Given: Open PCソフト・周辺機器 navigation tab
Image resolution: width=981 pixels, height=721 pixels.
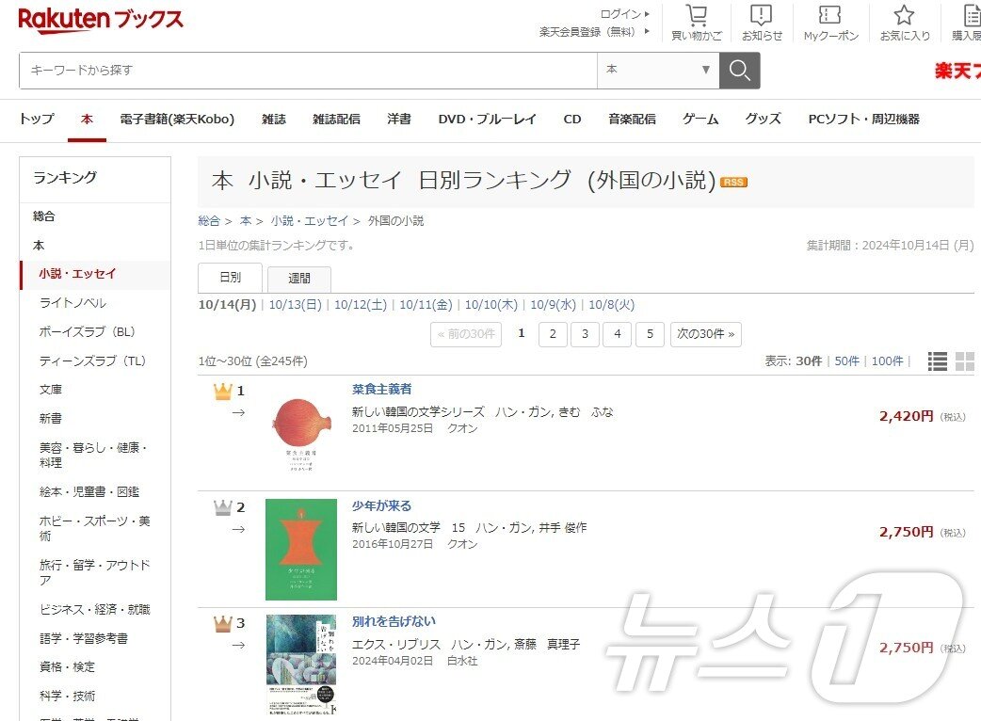Looking at the screenshot, I should click(864, 119).
